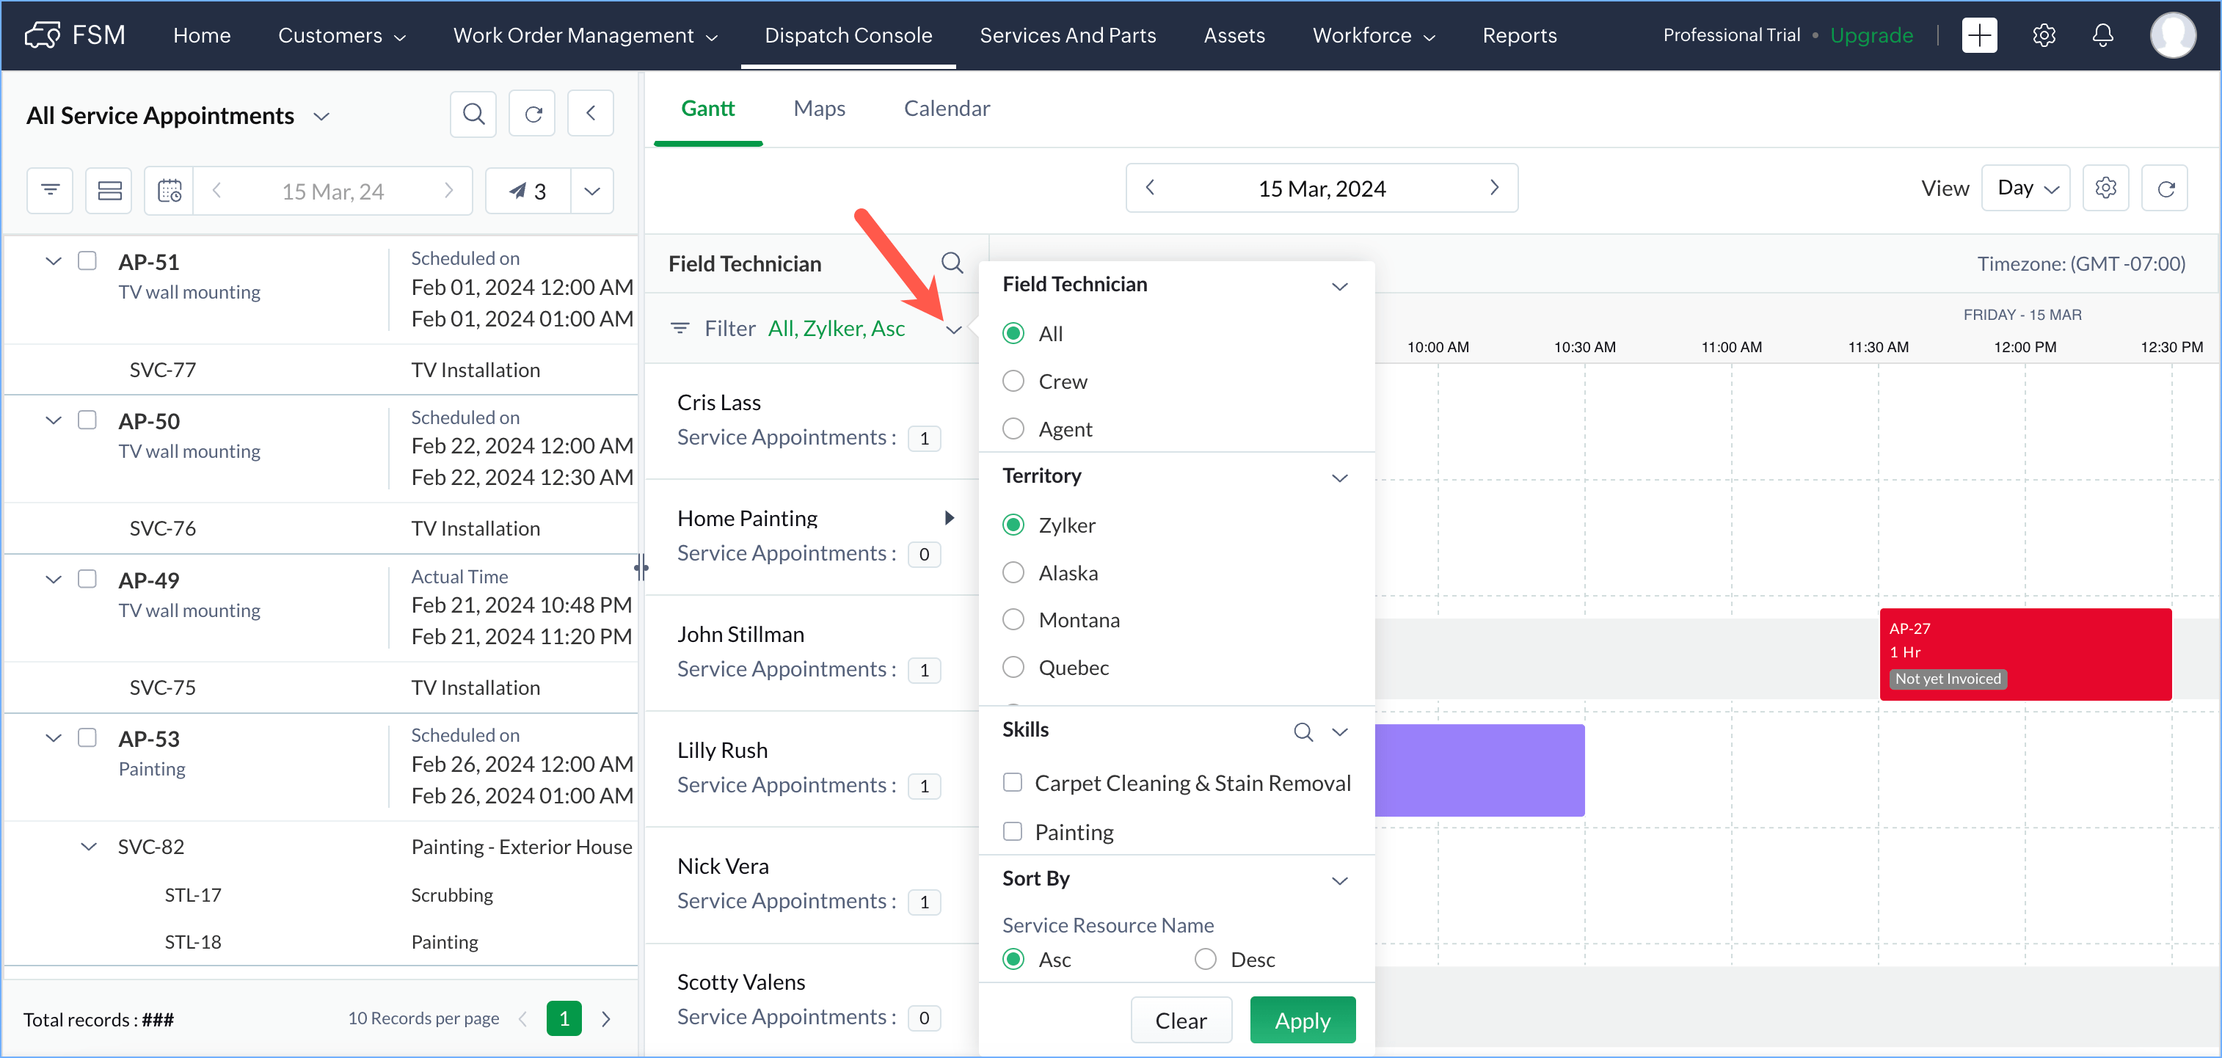Collapse the appointments panel with left chevron
Screen dimensions: 2222x1058
coord(591,114)
